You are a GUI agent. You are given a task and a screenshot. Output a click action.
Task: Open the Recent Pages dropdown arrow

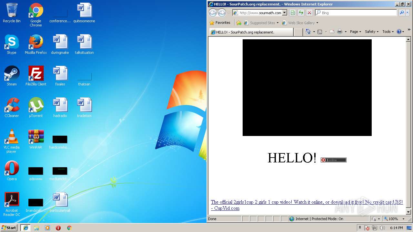tap(229, 13)
